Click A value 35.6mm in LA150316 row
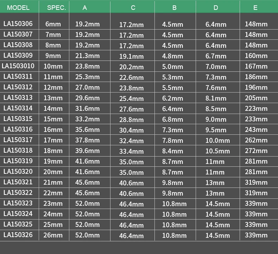This screenshot has height=254, width=278. click(x=87, y=129)
